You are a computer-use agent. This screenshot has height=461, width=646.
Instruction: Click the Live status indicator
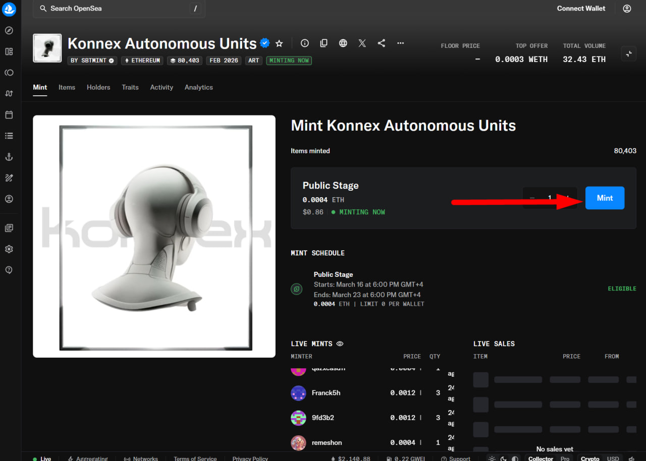pyautogui.click(x=42, y=458)
